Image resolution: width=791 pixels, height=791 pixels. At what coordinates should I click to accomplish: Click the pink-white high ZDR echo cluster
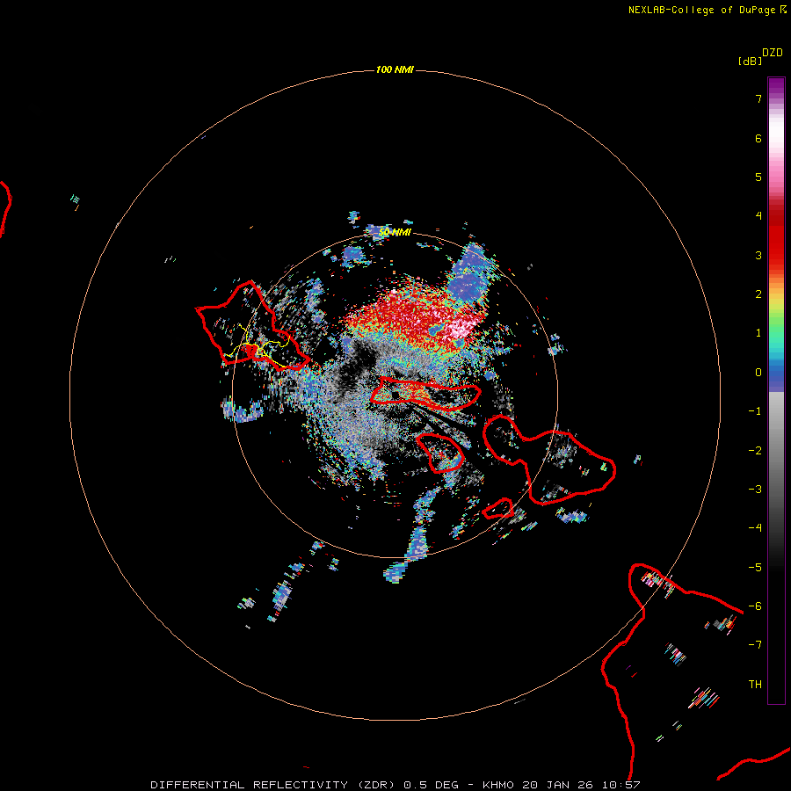pos(461,328)
